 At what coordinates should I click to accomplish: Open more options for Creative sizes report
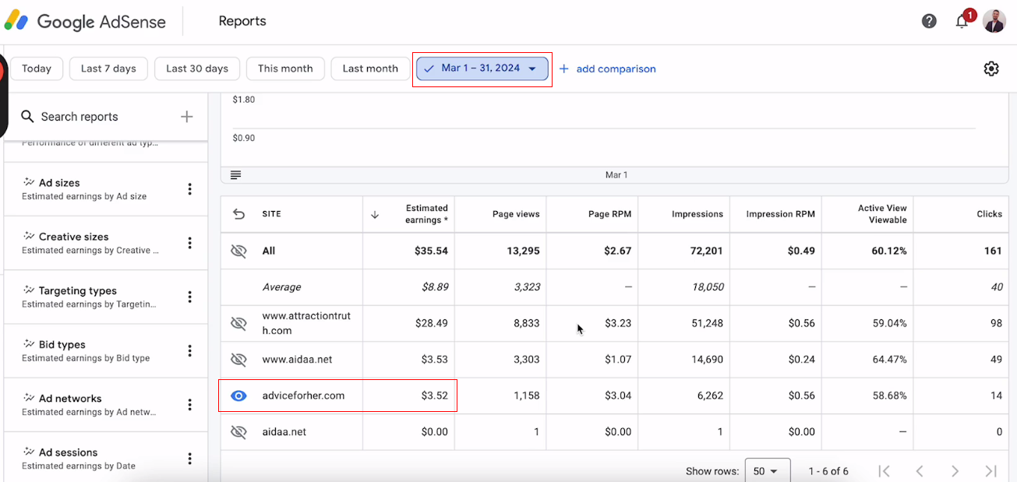pos(189,243)
